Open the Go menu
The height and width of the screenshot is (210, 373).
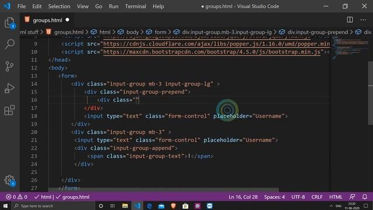click(98, 6)
